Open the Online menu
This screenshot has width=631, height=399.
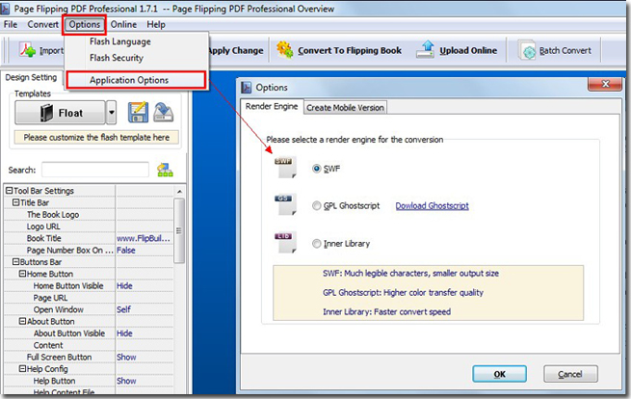click(x=123, y=24)
